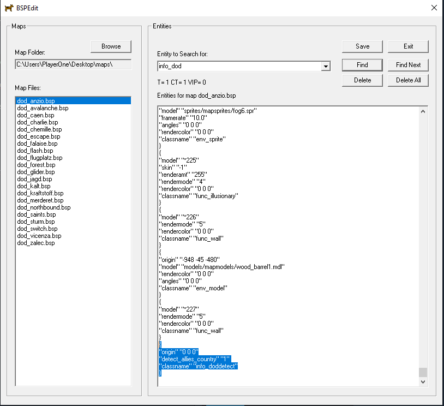Click the wood_barrel1.mdl model line
444x406 pixels.
pos(221,267)
